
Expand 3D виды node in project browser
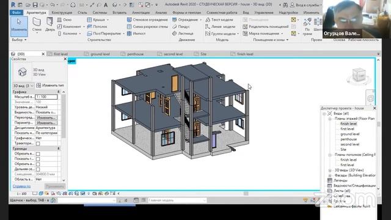tap(330, 170)
